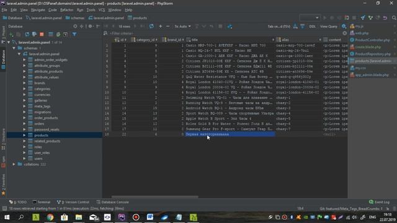Viewport: 397px width, 223px height.
Task: Click Git branch widget in status bar
Action: point(351,209)
